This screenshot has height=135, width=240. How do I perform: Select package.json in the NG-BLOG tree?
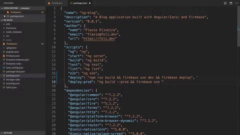coord(13,75)
